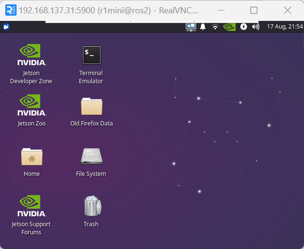
Task: Click the RealVNC logo in title bar
Action: pyautogui.click(x=11, y=10)
